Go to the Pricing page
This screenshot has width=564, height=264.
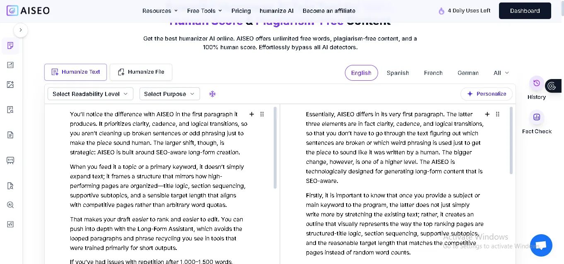tap(241, 11)
